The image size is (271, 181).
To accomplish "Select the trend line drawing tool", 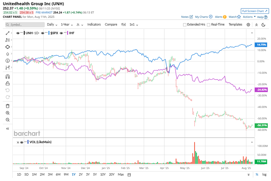I will [x=8, y=33].
